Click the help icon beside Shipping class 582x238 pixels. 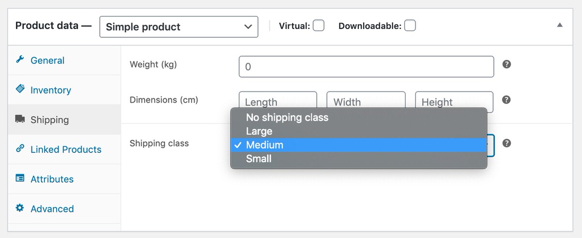click(x=506, y=143)
